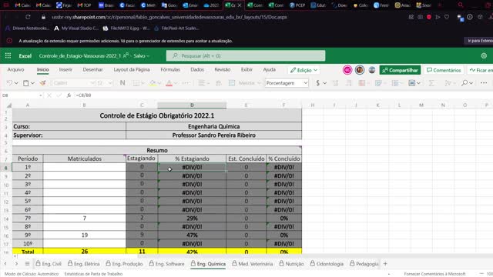Click the red font color icon

coord(169,83)
